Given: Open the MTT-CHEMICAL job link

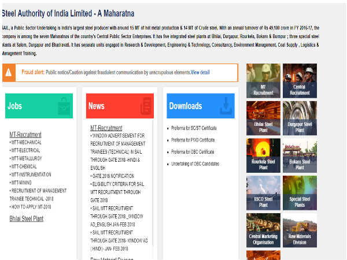Looking at the screenshot, I should (x=23, y=166).
